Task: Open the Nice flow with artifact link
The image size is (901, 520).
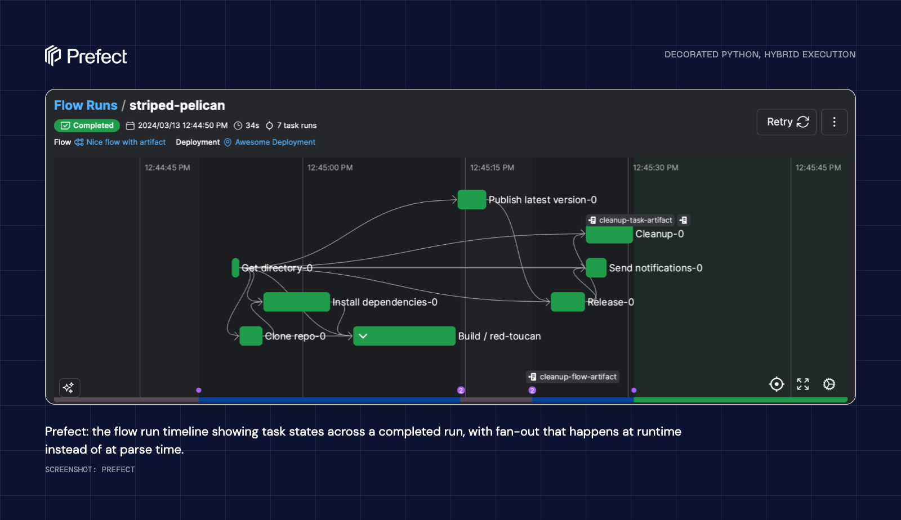Action: pos(126,142)
